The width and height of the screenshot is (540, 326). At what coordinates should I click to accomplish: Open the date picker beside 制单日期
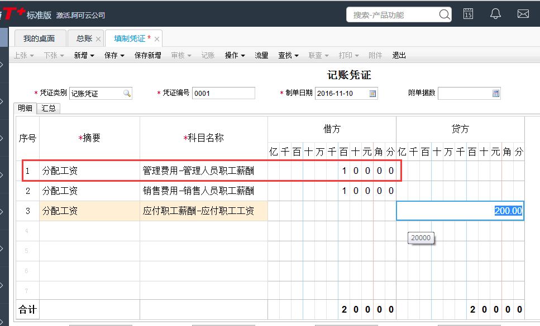tap(372, 93)
